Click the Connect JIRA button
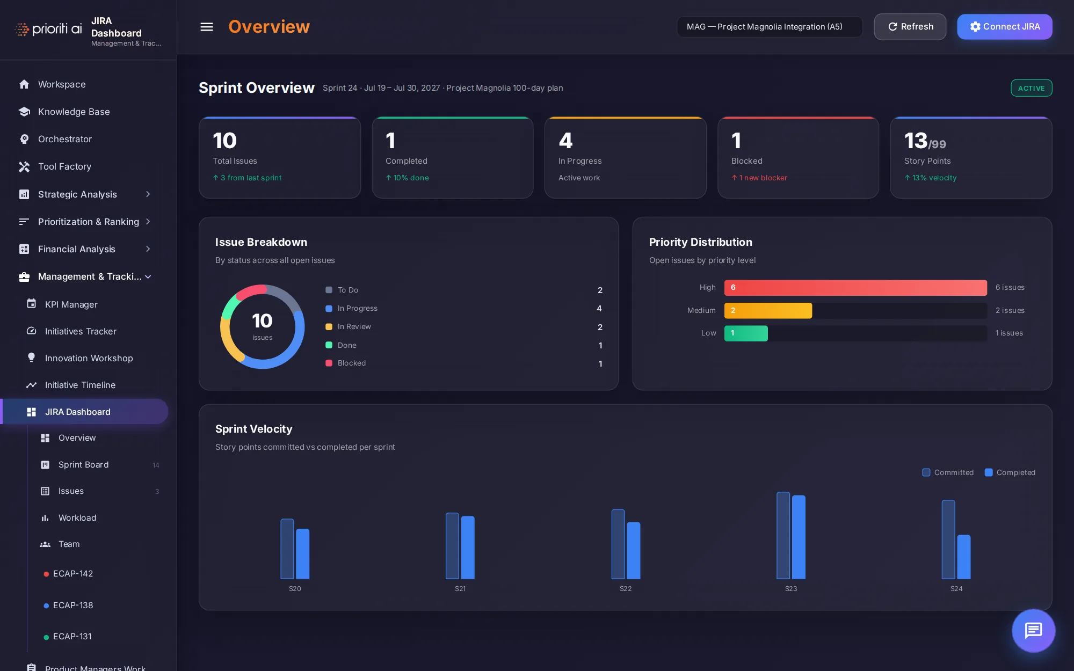The height and width of the screenshot is (671, 1074). point(1005,27)
